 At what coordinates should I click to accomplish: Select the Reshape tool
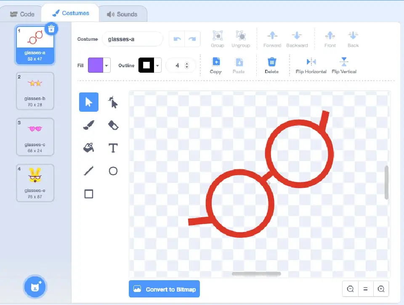[113, 102]
